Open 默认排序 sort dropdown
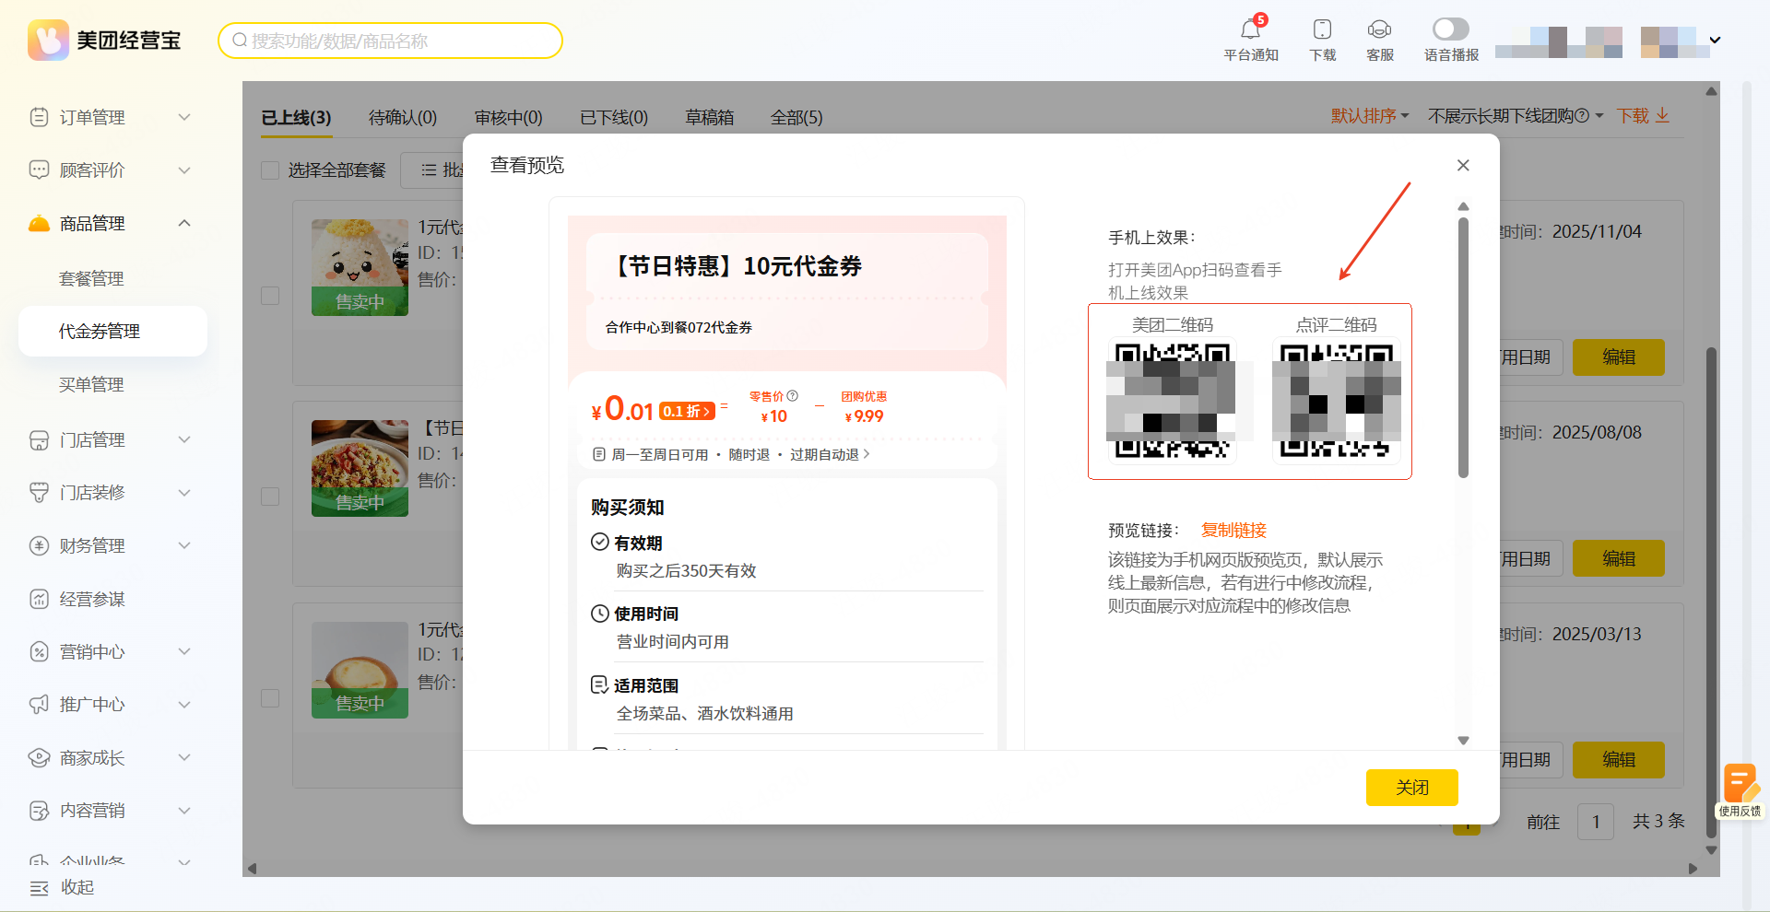The height and width of the screenshot is (912, 1770). 1370,116
